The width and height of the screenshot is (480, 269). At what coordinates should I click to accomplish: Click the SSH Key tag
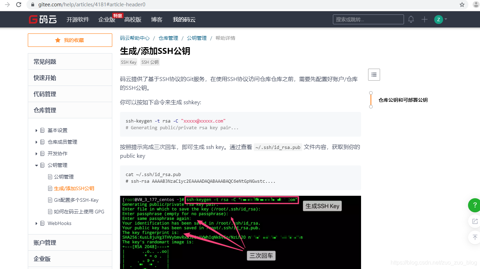click(128, 62)
